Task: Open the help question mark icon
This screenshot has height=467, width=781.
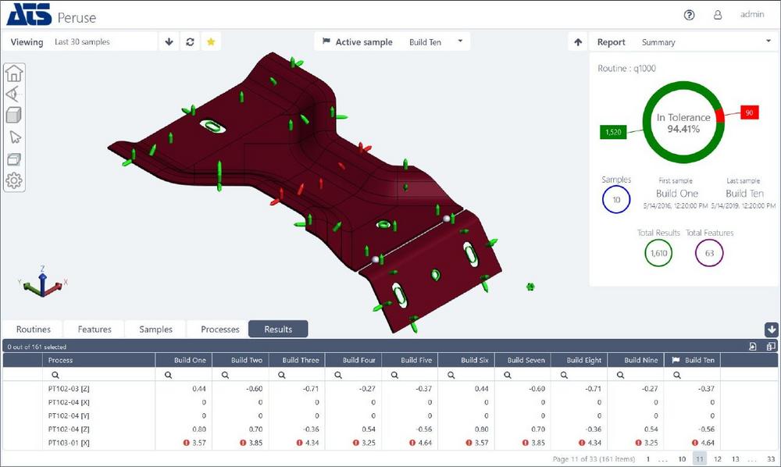Action: click(x=690, y=15)
